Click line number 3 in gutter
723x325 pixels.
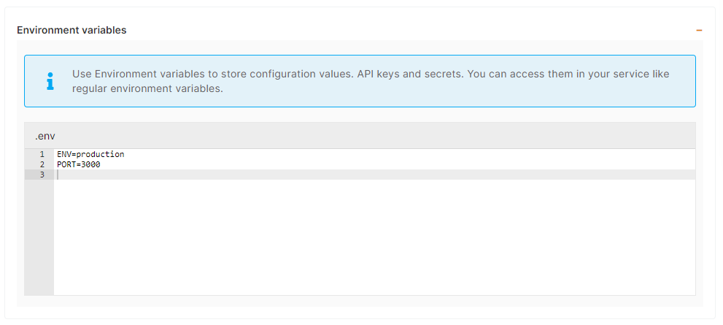pyautogui.click(x=42, y=175)
